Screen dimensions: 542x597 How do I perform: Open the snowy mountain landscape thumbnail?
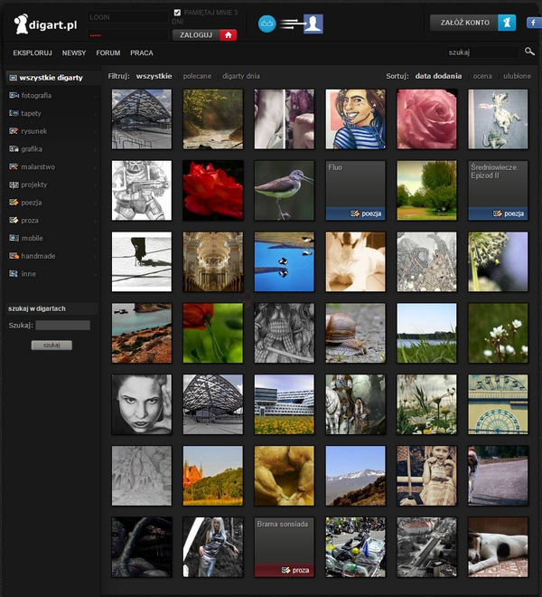tap(355, 476)
